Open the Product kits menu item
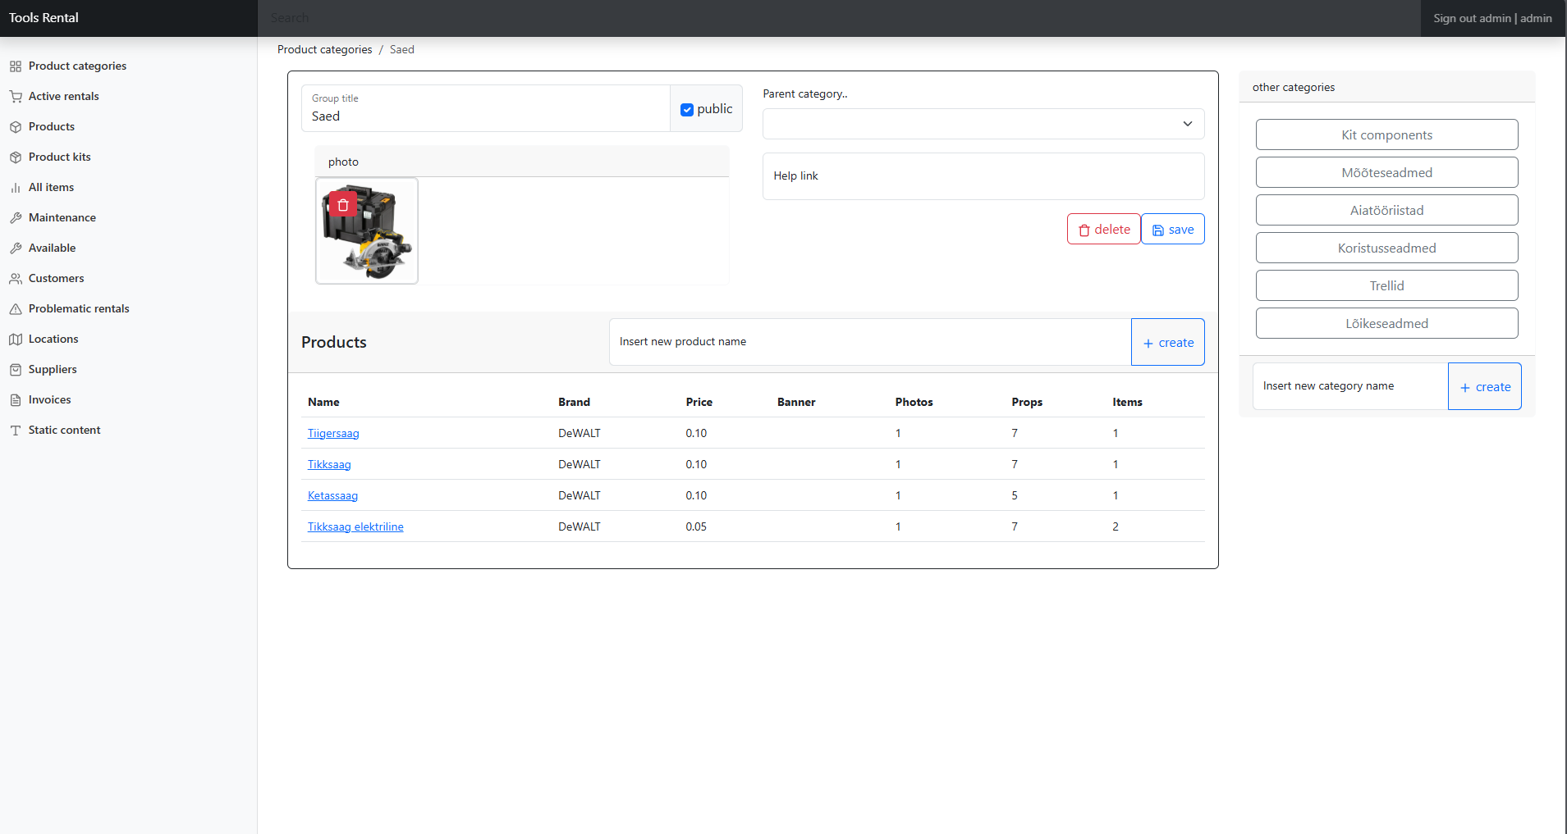 [x=59, y=157]
